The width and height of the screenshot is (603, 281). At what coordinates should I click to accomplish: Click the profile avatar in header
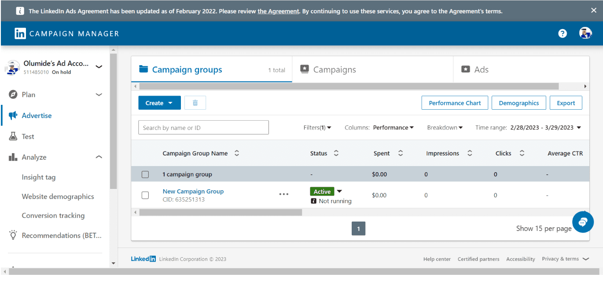(585, 33)
